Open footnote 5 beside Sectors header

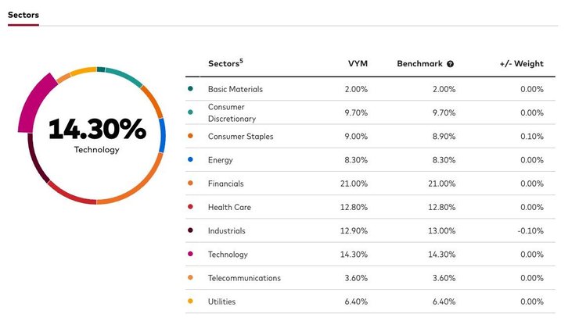[x=242, y=61]
